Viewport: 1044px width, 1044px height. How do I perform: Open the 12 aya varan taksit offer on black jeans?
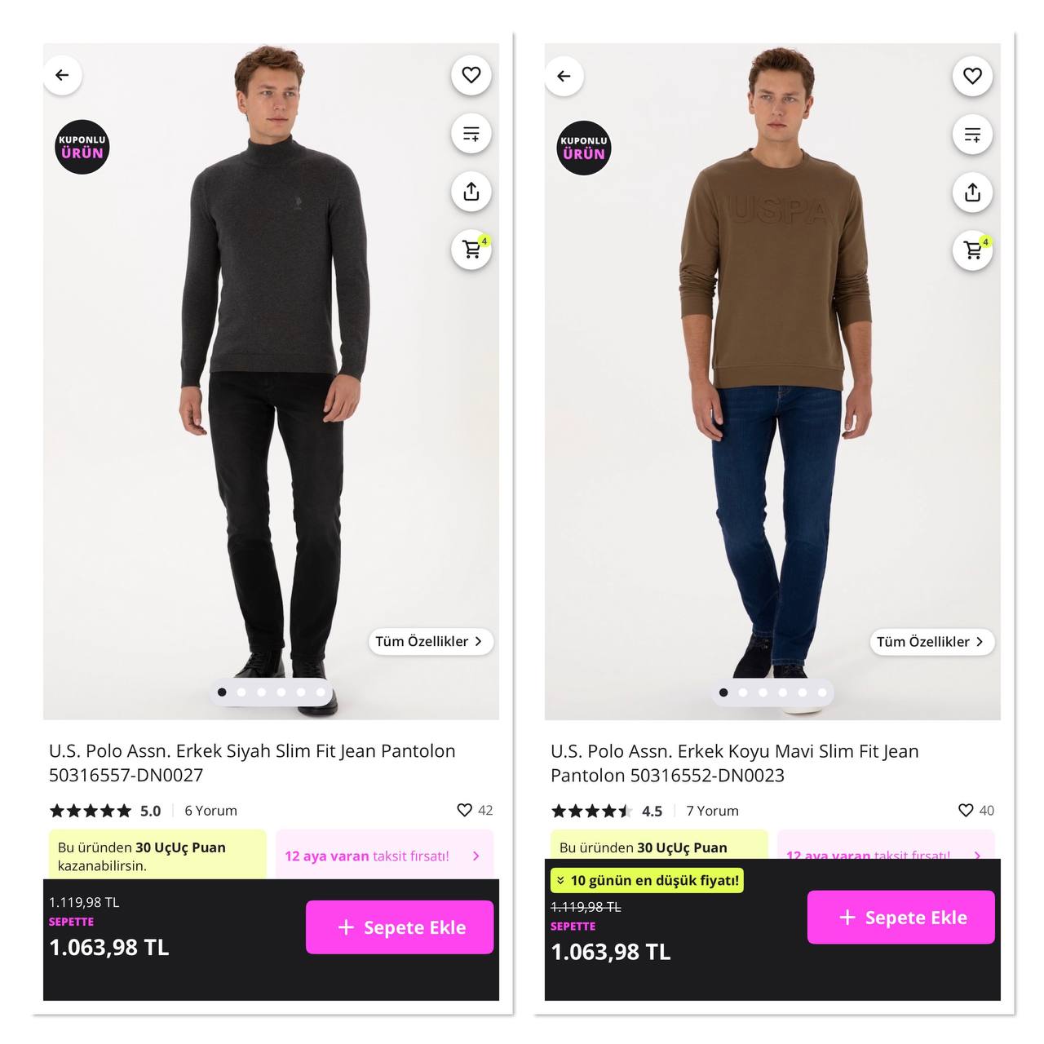(384, 856)
